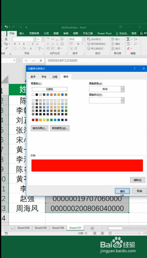
Task: Click the Copy icon in clipboard group
Action: 6,44
